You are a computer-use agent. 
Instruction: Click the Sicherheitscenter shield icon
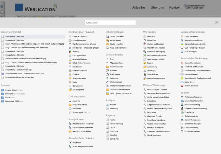tap(182, 116)
